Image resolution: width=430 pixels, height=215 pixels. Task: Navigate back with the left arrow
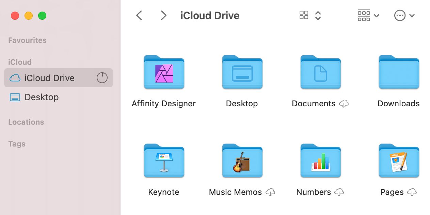coord(139,15)
